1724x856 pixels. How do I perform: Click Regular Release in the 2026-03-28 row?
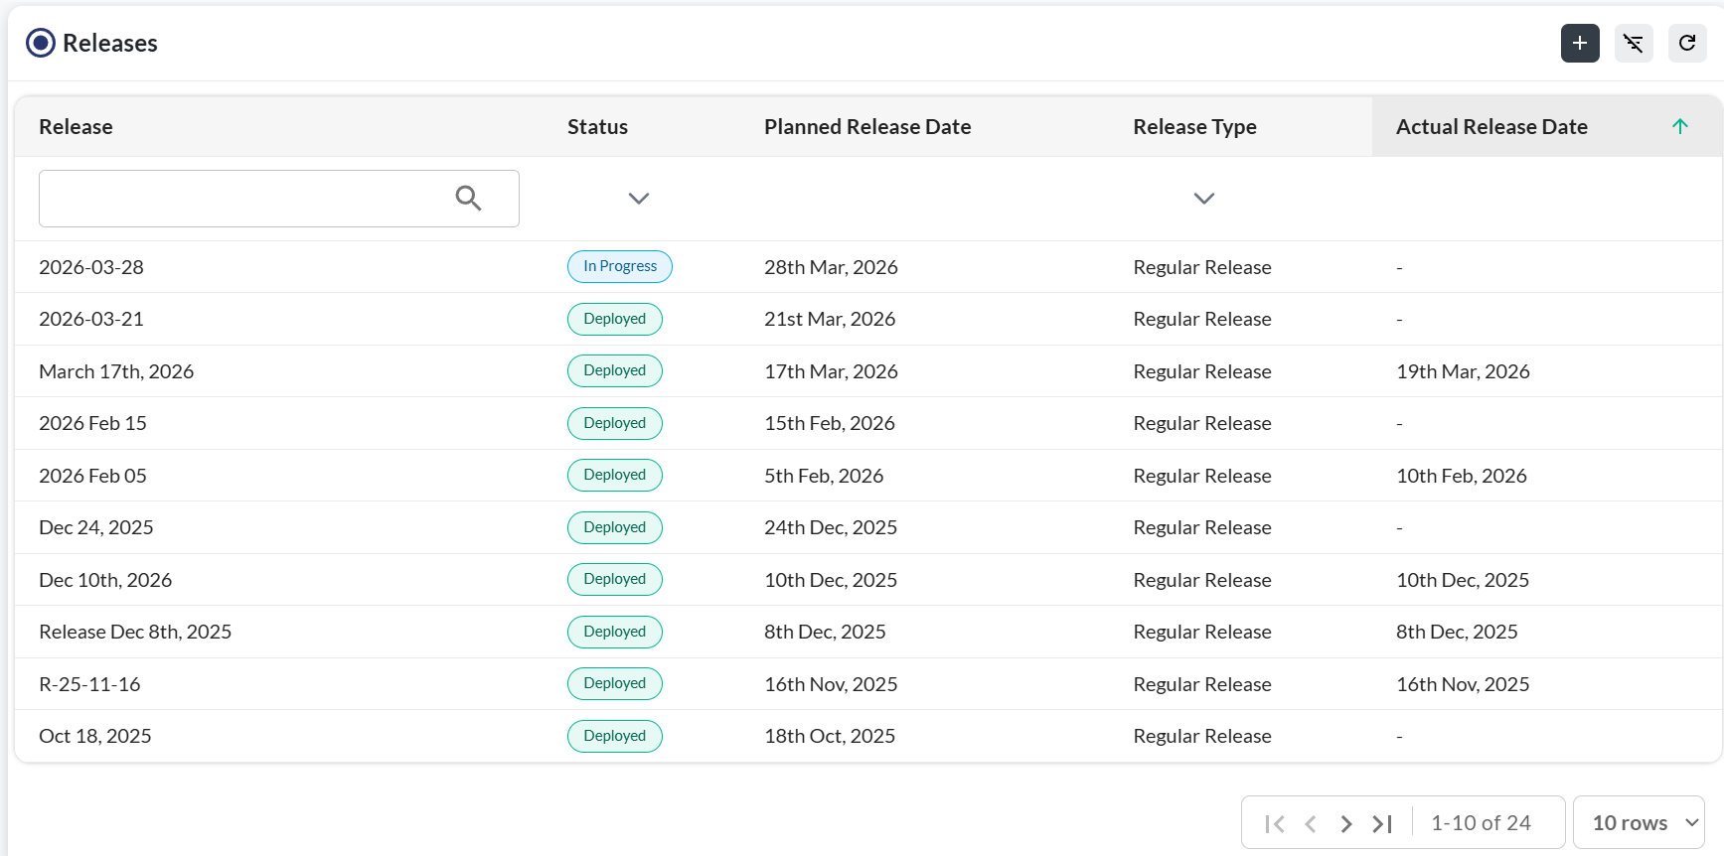1202,267
